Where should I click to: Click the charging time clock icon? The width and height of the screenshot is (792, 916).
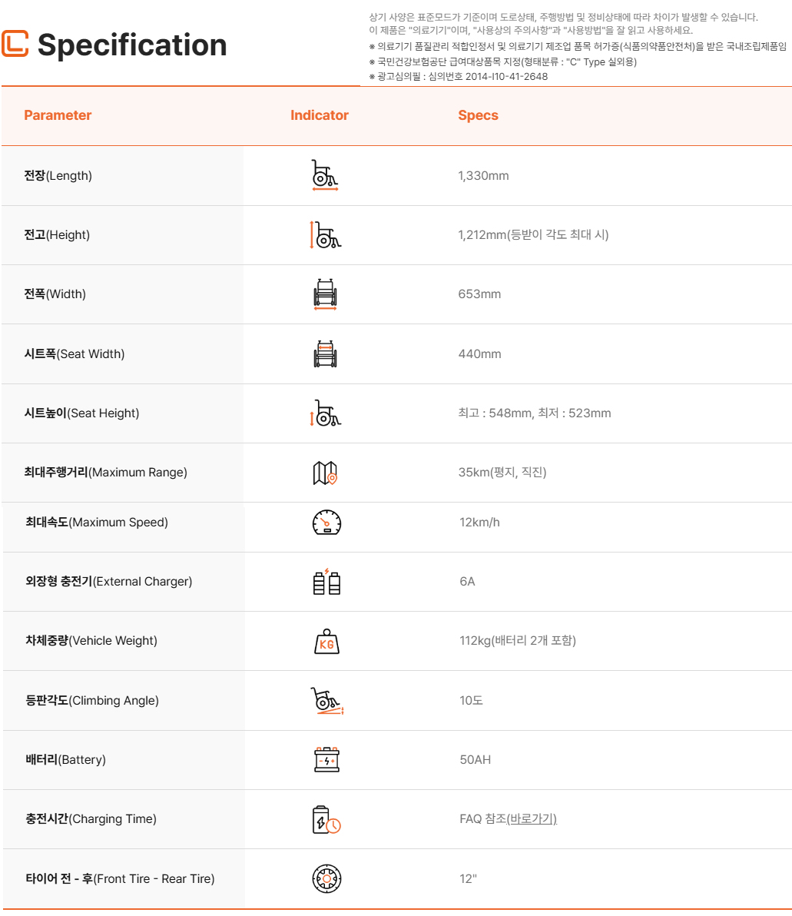326,819
